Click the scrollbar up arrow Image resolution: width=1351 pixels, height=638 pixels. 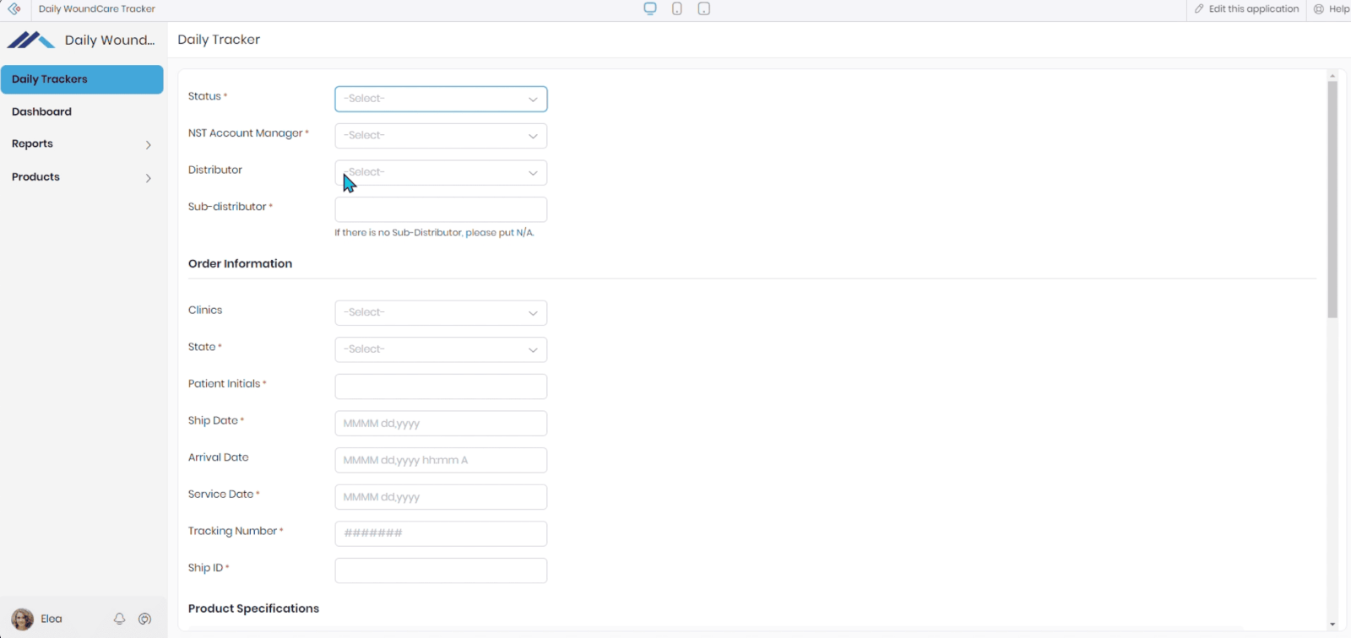coord(1332,76)
